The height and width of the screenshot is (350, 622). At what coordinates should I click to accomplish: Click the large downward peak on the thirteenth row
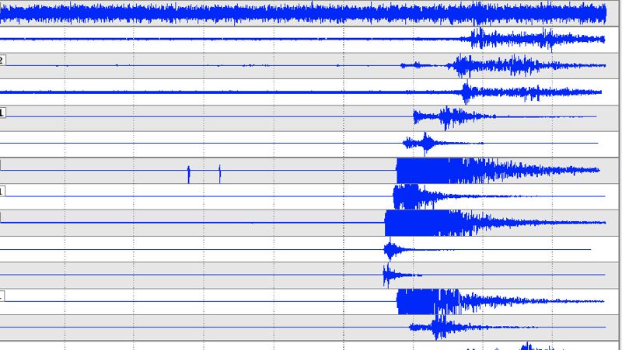tap(439, 332)
